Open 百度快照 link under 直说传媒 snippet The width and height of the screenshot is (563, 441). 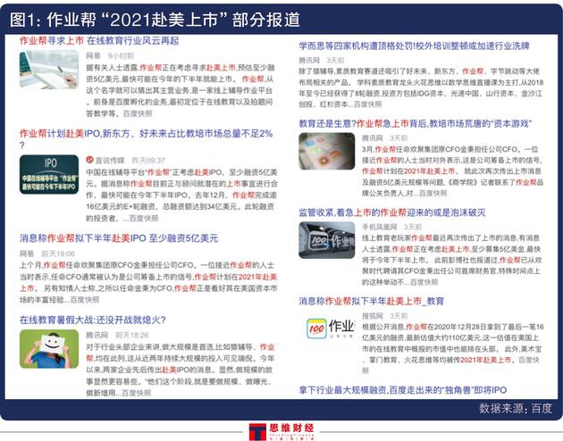[144, 218]
